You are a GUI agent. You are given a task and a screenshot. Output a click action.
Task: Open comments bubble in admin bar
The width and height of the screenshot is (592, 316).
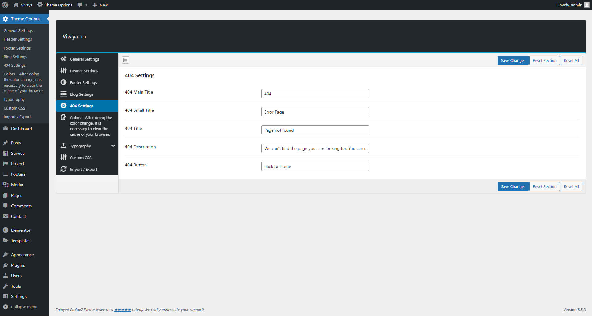click(80, 5)
